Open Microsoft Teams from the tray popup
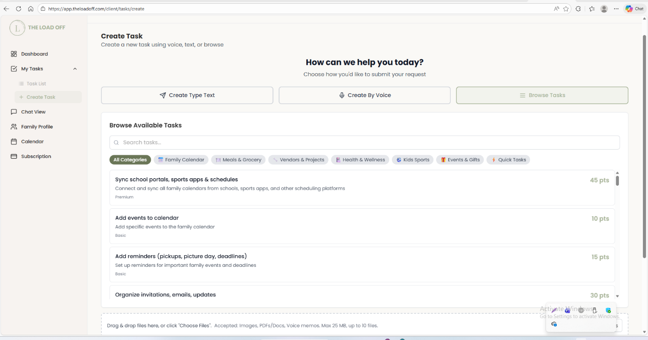 (x=568, y=310)
